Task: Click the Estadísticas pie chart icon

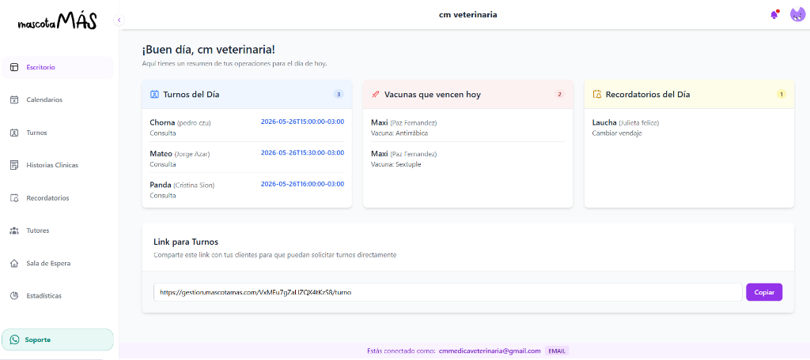Action: tap(14, 296)
